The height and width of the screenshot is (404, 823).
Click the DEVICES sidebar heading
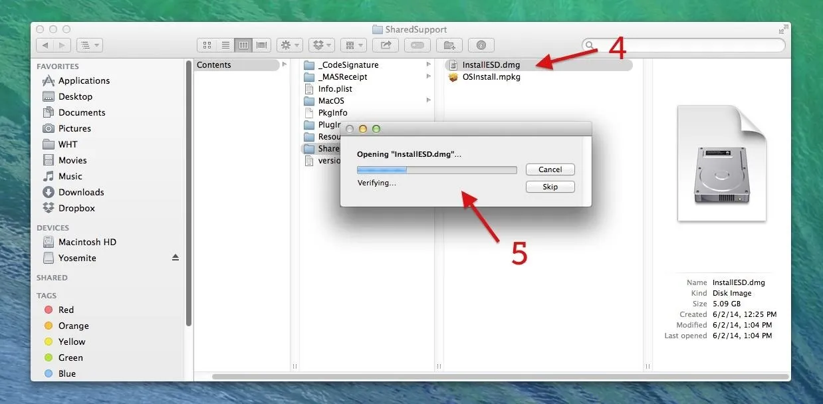click(53, 228)
